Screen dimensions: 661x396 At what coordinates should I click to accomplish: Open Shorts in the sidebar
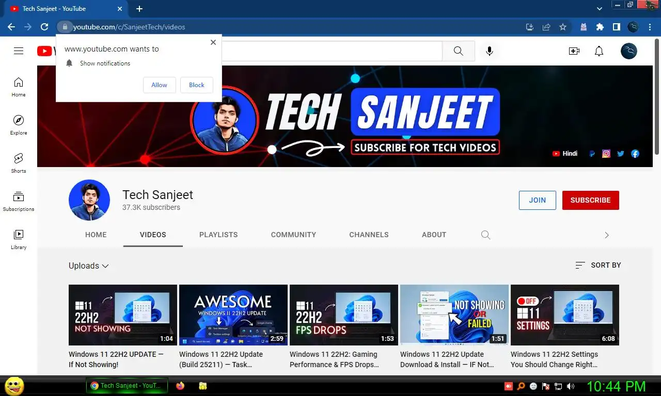(x=19, y=163)
